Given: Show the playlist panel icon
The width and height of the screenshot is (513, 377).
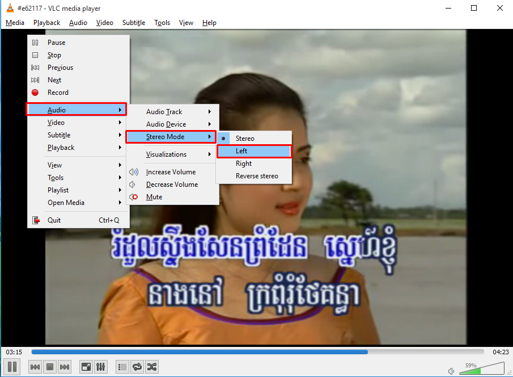Looking at the screenshot, I should (x=122, y=367).
